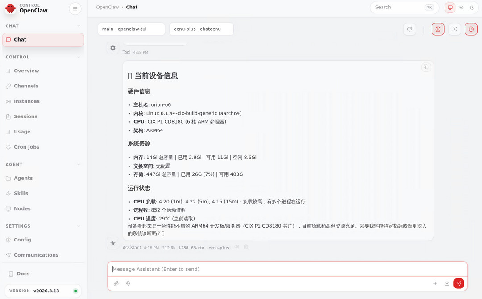The image size is (482, 299).
Task: Navigate to Instances
Action: coord(43,101)
